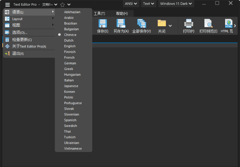The image size is (240, 167).
Task: Choose English language
Action: click(73, 46)
